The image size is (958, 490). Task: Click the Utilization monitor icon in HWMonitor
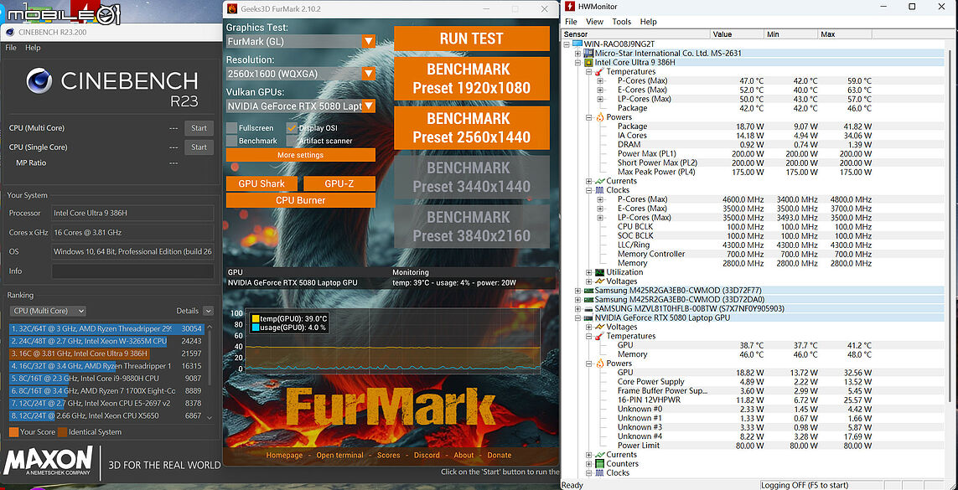coord(599,272)
